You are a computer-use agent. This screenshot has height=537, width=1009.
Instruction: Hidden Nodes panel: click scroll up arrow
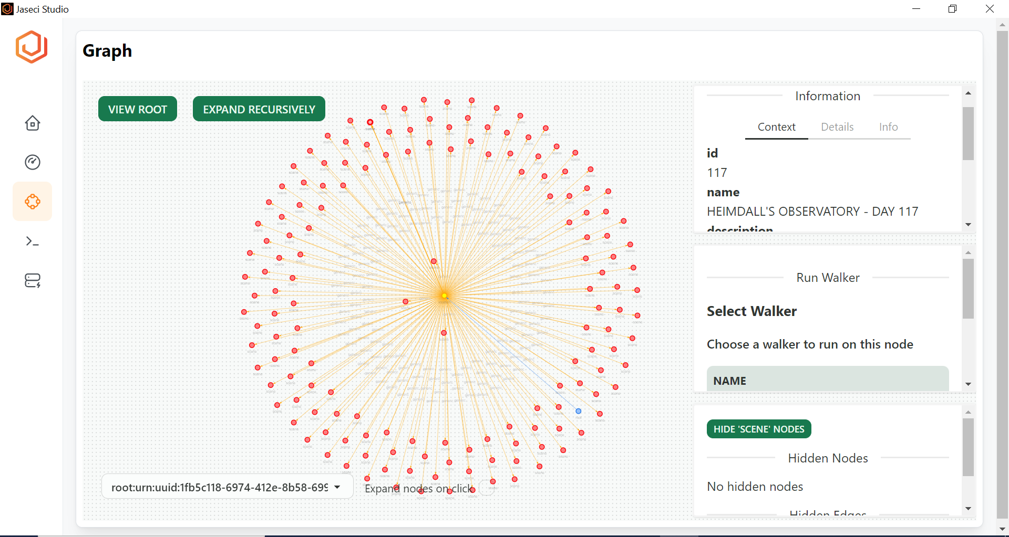[x=968, y=412]
